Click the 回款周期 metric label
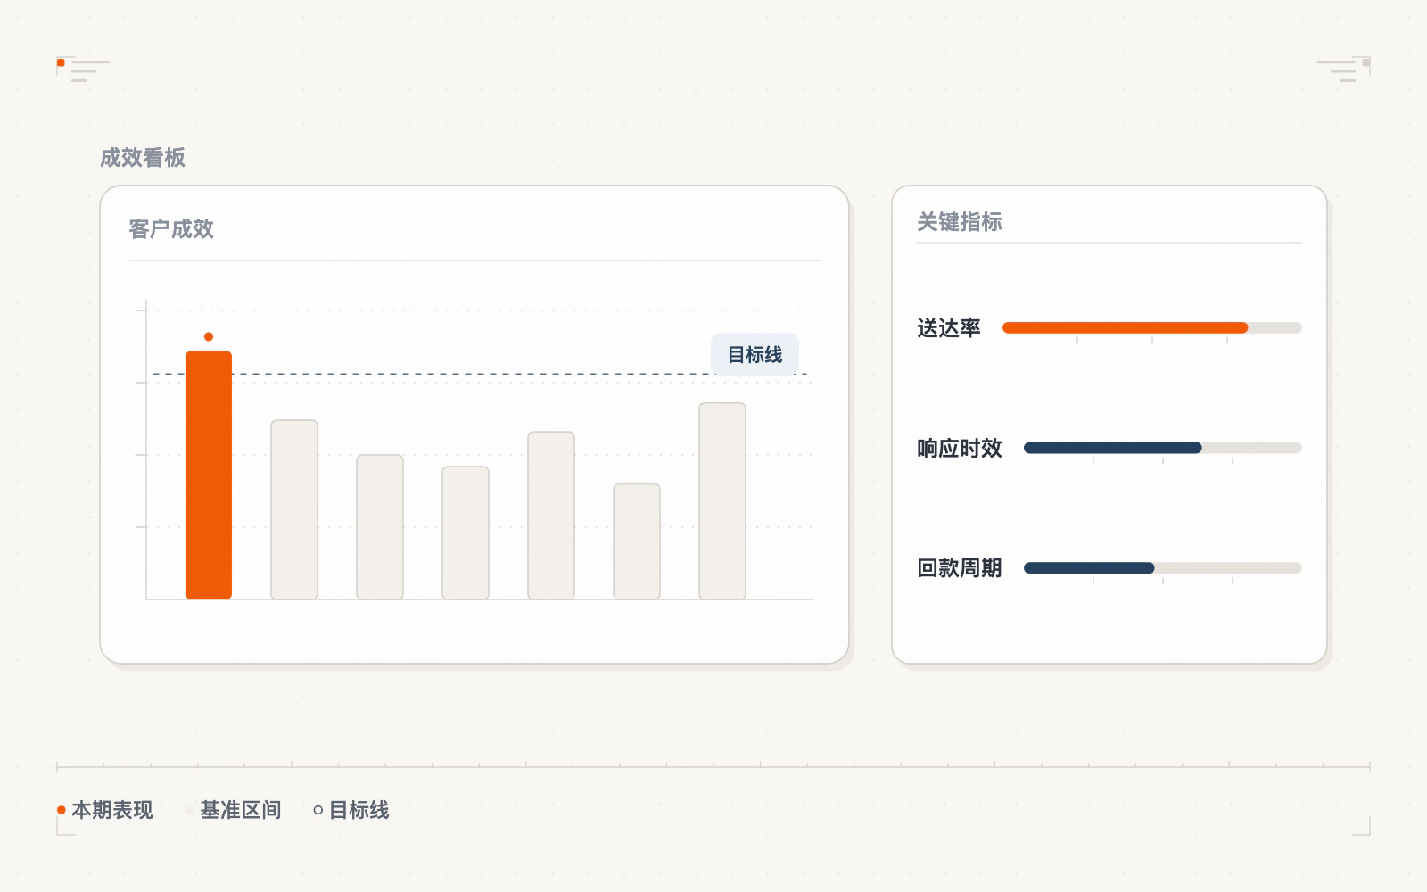This screenshot has width=1427, height=892. point(960,567)
